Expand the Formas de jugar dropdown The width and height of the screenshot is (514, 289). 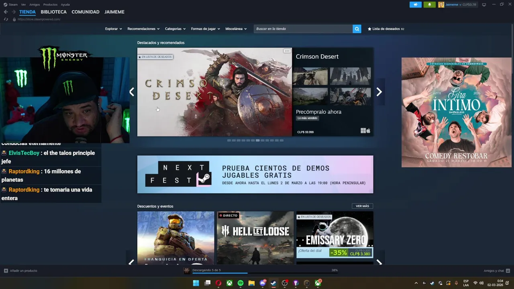pyautogui.click(x=205, y=29)
